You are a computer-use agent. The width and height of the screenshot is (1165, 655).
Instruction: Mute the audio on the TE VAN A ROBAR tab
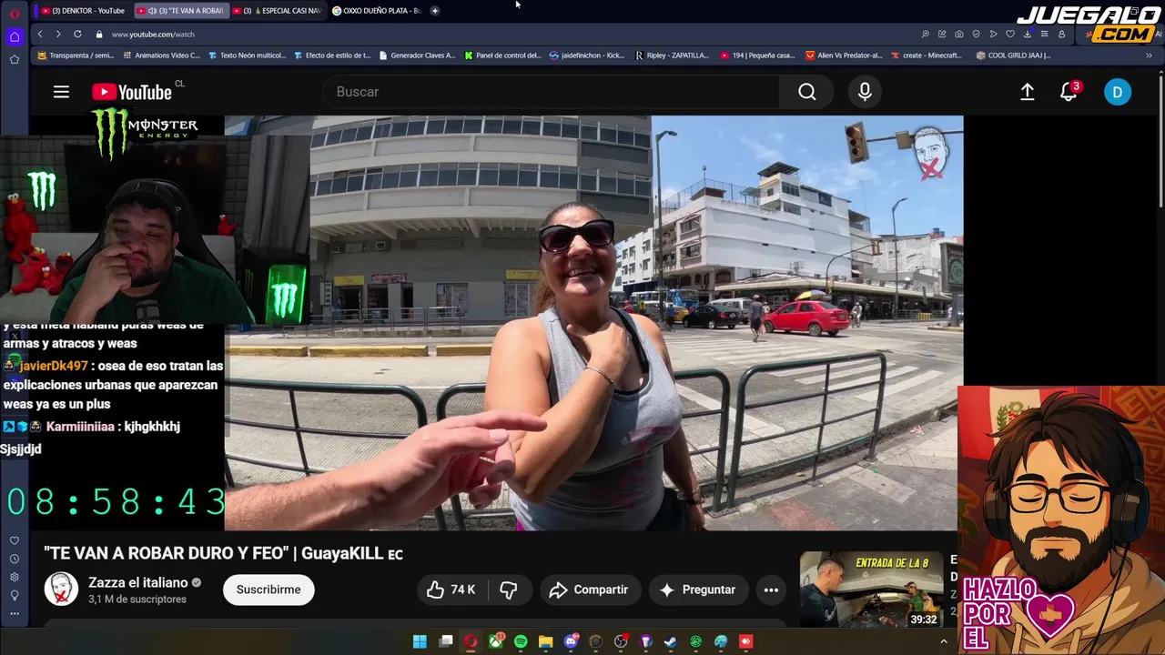(152, 11)
